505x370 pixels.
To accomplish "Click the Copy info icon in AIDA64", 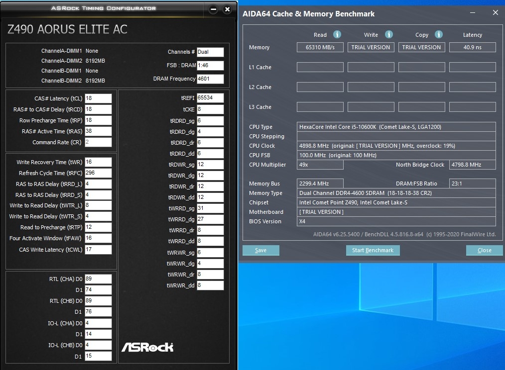I will pos(439,34).
